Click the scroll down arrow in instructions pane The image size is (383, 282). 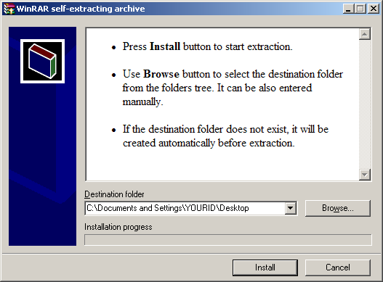(x=365, y=175)
